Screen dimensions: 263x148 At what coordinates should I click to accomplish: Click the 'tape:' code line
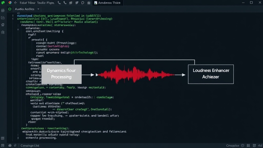pyautogui.click(x=35, y=59)
